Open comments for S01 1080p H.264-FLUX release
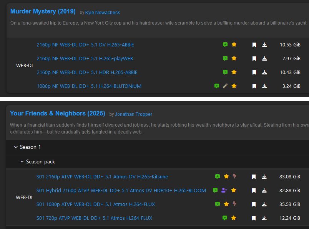Image resolution: width=309 pixels, height=229 pixels. 218,204
